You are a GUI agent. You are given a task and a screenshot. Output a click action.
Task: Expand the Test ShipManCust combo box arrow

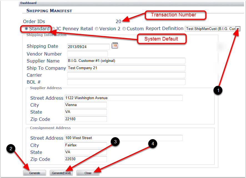(x=238, y=29)
